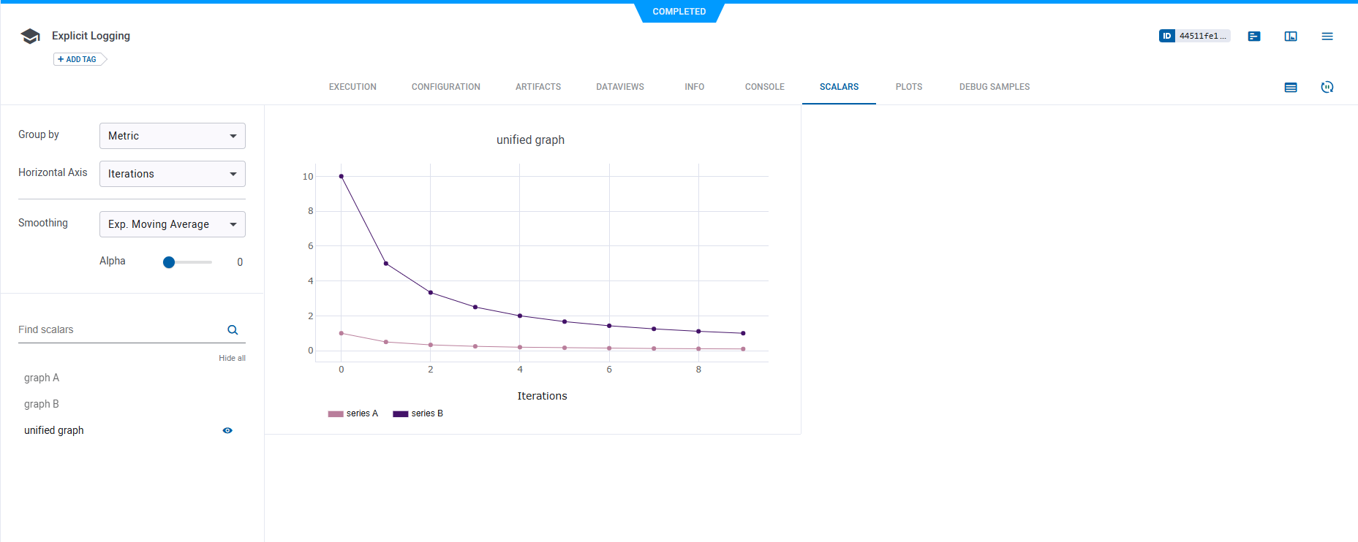Expand the Smoothing Exp. Moving Average dropdown
Screen dimensions: 1358x542
[x=172, y=224]
